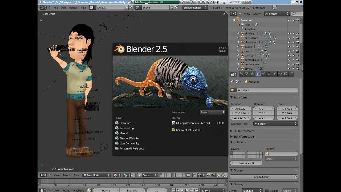
Task: Open the Render properties tab icon
Action: click(242, 74)
